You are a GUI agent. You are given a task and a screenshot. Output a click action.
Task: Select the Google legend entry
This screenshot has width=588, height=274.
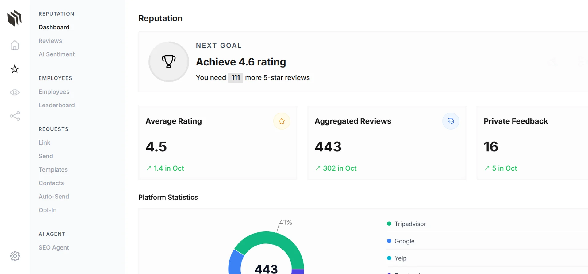click(404, 241)
